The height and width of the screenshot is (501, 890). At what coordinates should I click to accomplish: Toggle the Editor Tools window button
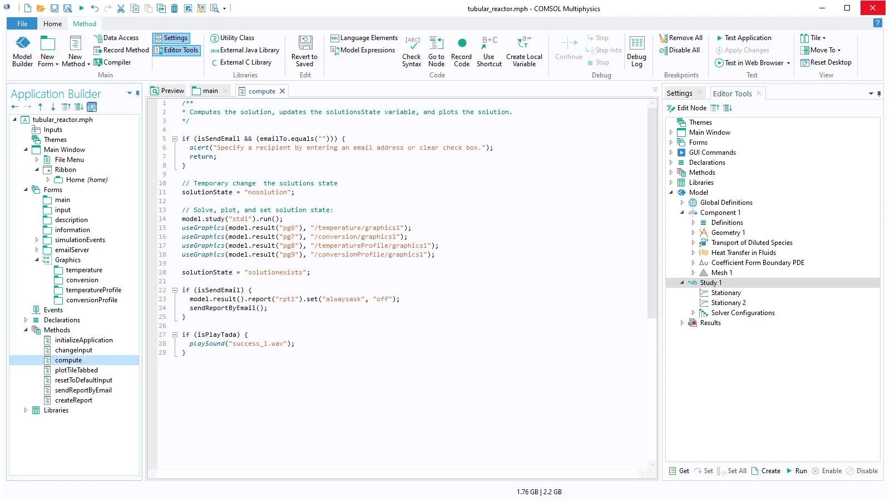[176, 50]
